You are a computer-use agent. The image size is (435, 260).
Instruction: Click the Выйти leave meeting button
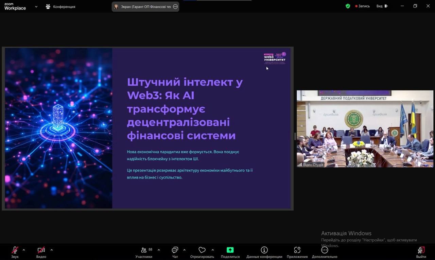click(x=421, y=250)
